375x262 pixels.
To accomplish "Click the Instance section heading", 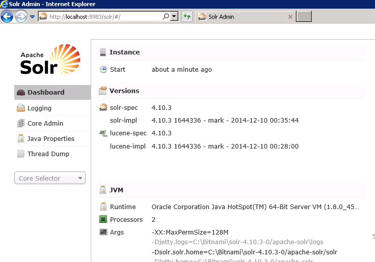I will (x=125, y=52).
